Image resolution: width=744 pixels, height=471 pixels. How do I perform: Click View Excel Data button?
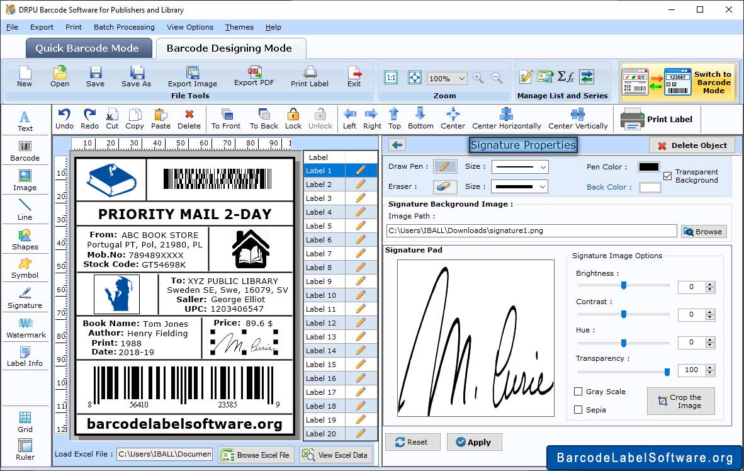tap(335, 455)
